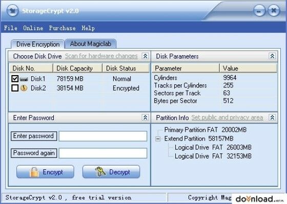The width and height of the screenshot is (287, 204).
Task: Click the StorageCrypt v2.0 title text
Action: [50, 11]
